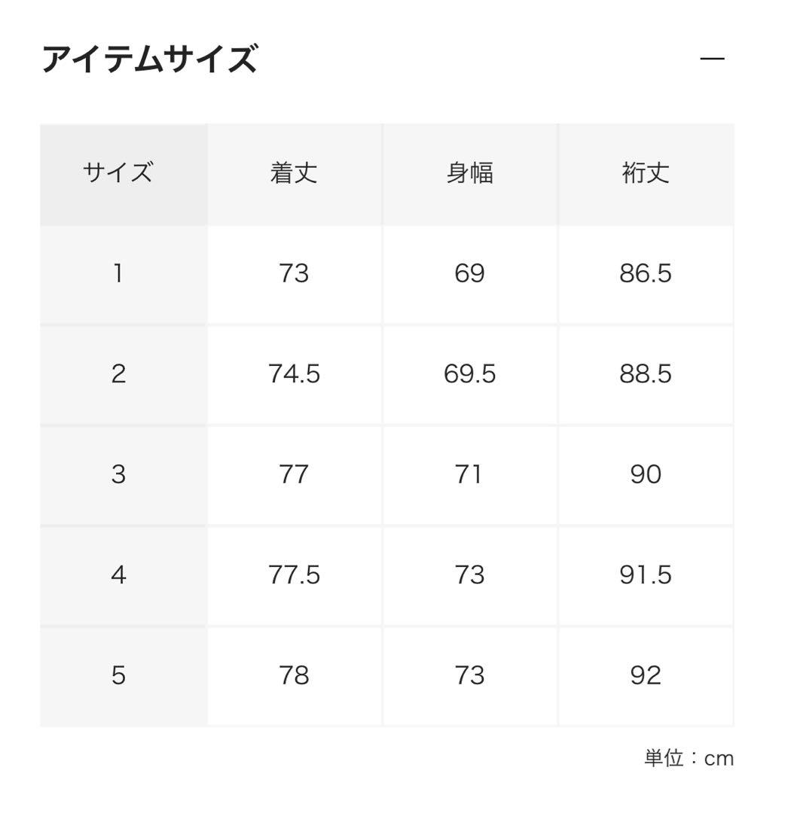Collapse the アイテムサイズ section with minus icon
785x813 pixels.
(x=712, y=59)
